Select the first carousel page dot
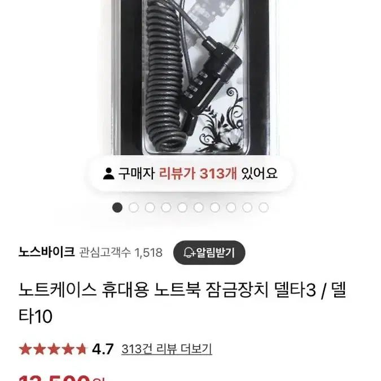The image size is (381, 381). click(117, 208)
